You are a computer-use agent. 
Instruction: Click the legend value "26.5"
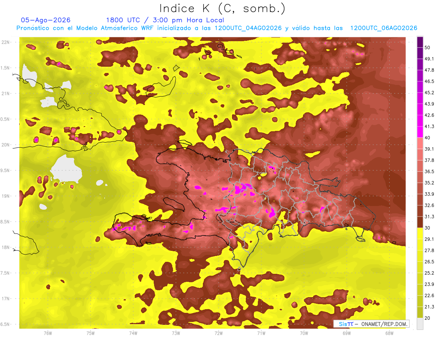(x=429, y=261)
